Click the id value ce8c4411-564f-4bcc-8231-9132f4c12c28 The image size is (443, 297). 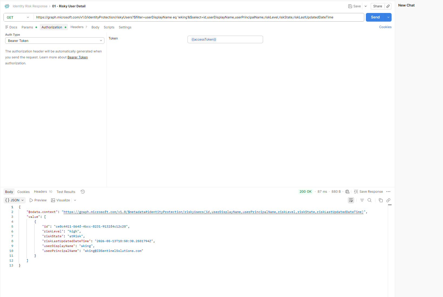(x=91, y=226)
